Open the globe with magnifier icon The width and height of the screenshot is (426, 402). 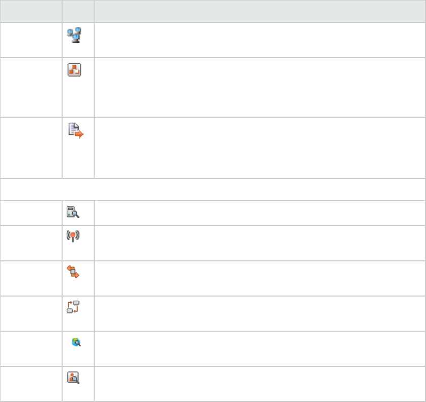pos(76,343)
